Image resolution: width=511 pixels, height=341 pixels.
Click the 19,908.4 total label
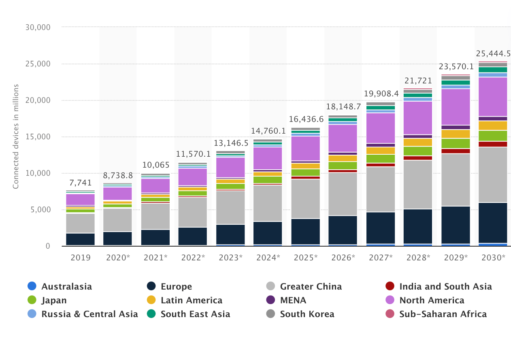pyautogui.click(x=381, y=94)
